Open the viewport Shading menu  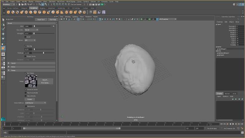pyautogui.click(x=68, y=16)
